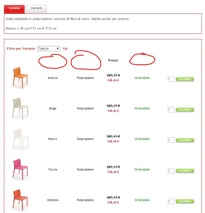View the Mattone chair picture
The image size is (205, 213).
point(20,200)
